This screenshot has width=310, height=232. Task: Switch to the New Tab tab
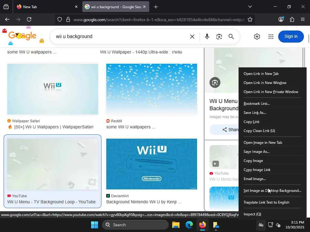click(x=47, y=7)
